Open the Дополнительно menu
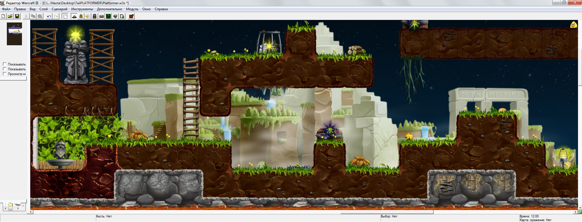This screenshot has width=582, height=222. (110, 9)
